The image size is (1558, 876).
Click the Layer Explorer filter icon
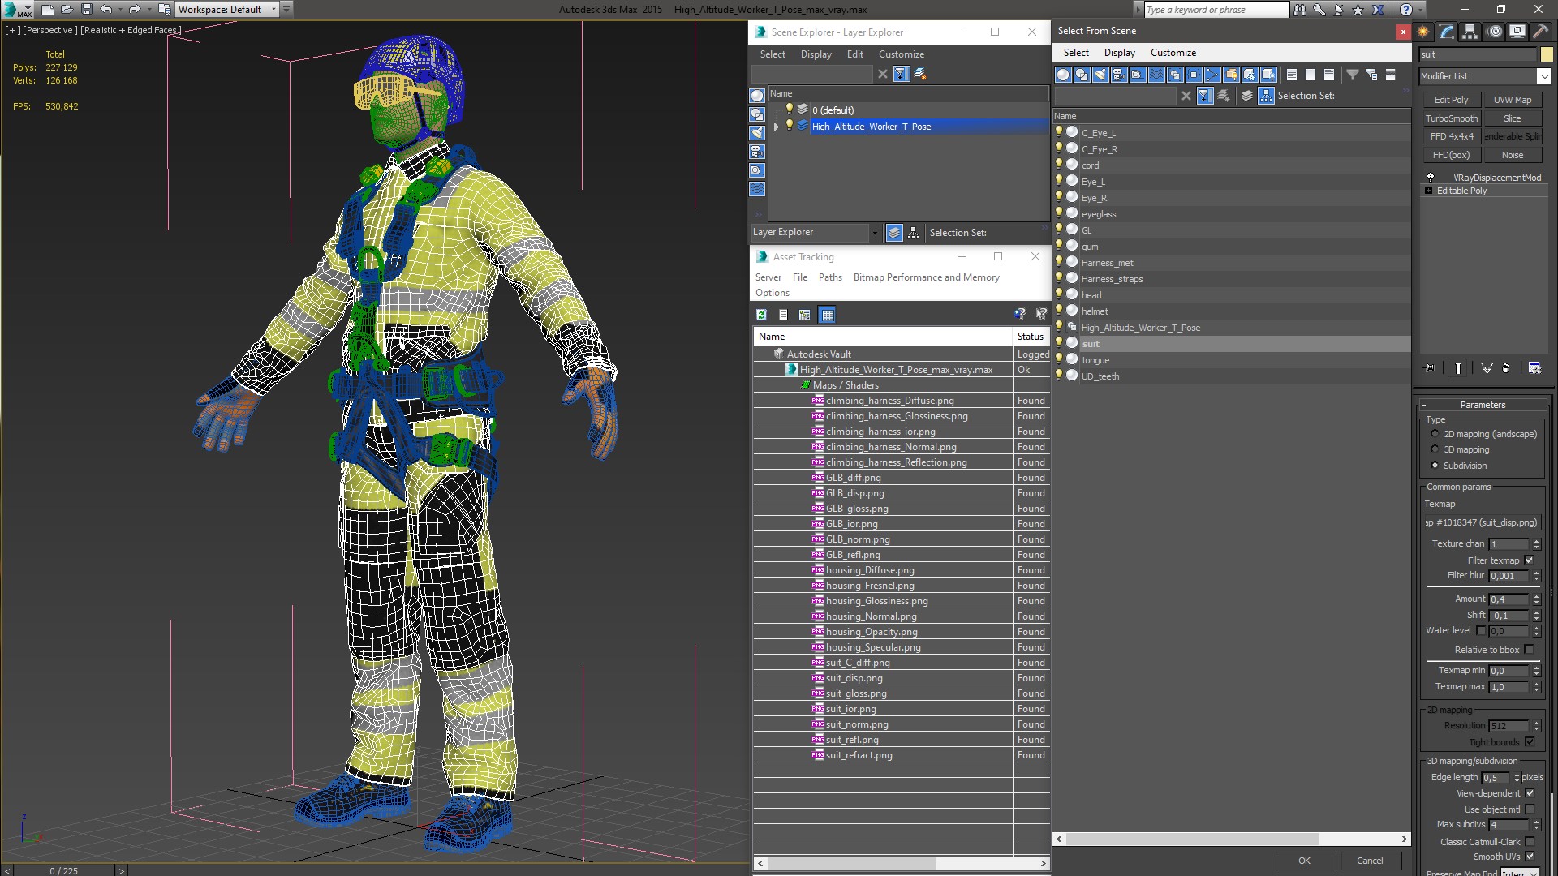coord(900,73)
